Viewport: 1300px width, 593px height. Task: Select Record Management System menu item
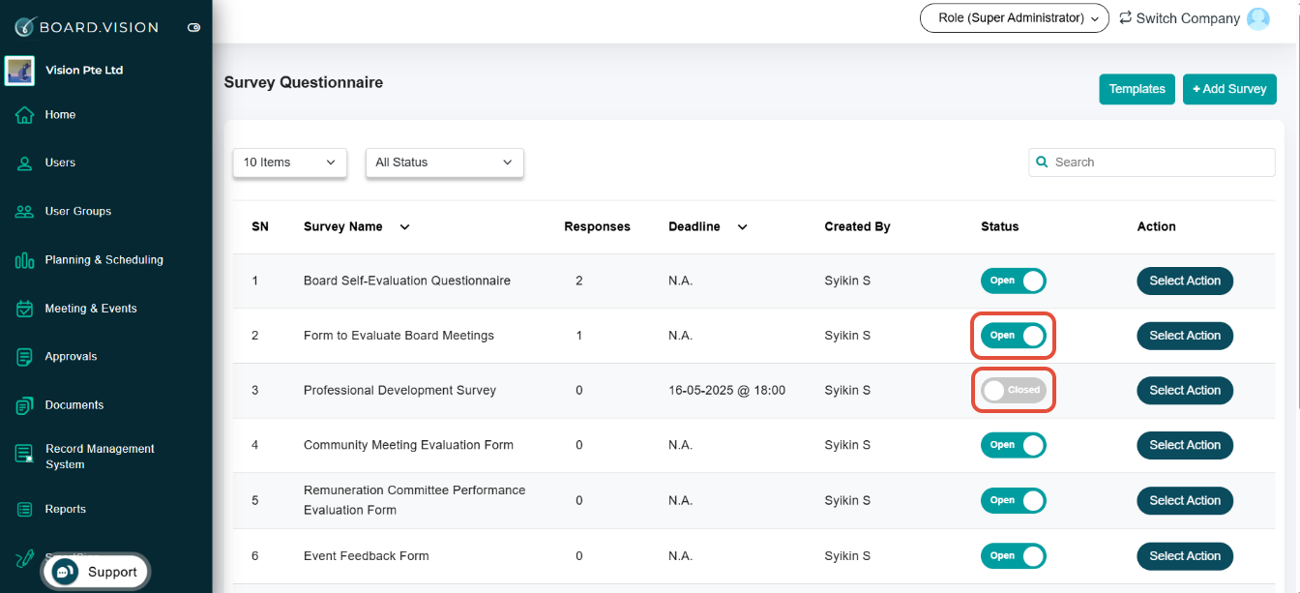[99, 457]
